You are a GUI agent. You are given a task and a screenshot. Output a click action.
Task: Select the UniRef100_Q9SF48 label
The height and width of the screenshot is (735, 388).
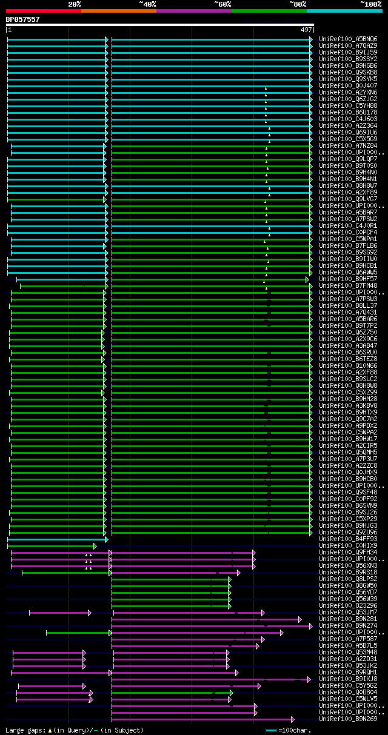click(348, 492)
